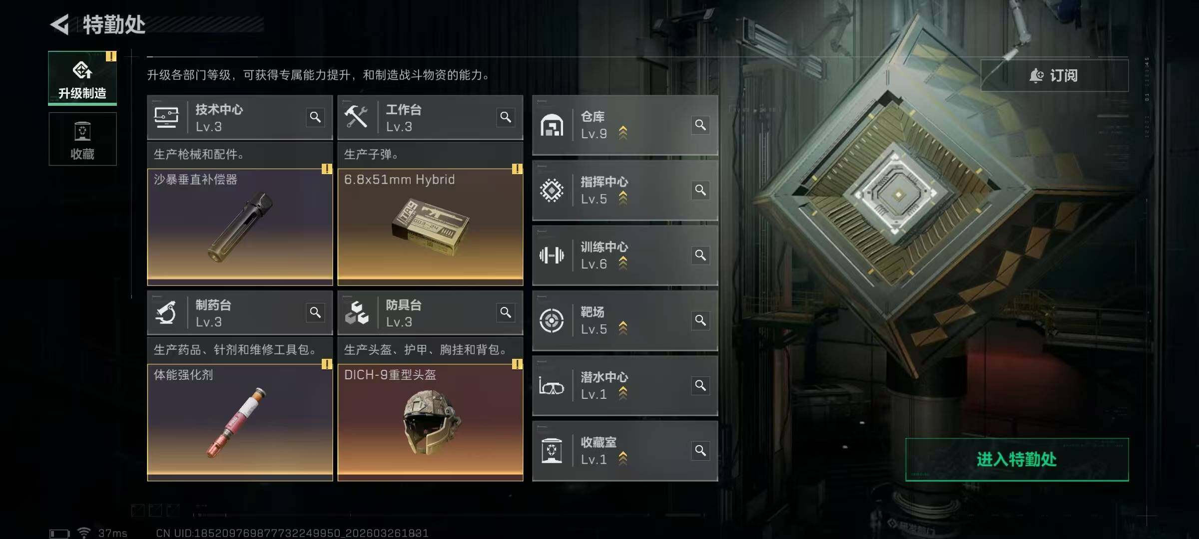Click the upgrade chevrons beside 靶场 Lv.5
Viewport: 1199px width, 539px height.
[622, 328]
